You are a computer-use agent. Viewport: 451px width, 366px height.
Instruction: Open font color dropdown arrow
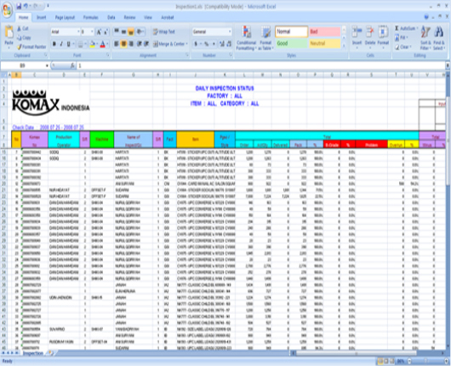point(107,44)
